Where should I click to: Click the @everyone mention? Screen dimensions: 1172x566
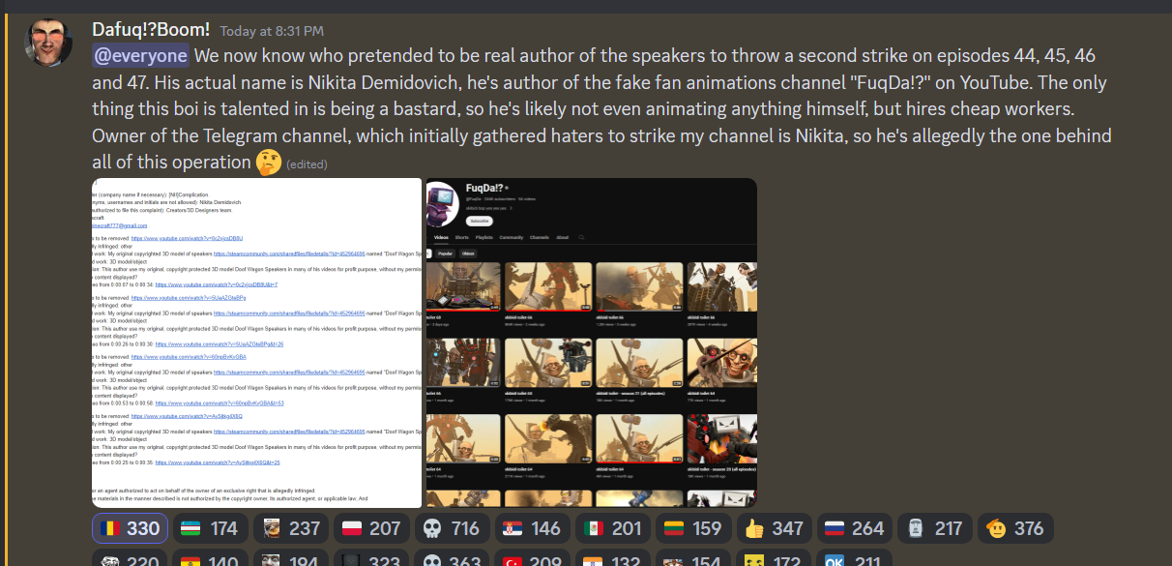[x=141, y=56]
